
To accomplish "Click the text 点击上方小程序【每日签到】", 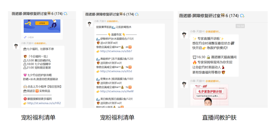I will 44,87.
